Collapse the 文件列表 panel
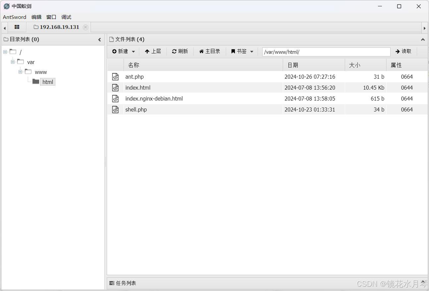429x291 pixels. coord(423,39)
